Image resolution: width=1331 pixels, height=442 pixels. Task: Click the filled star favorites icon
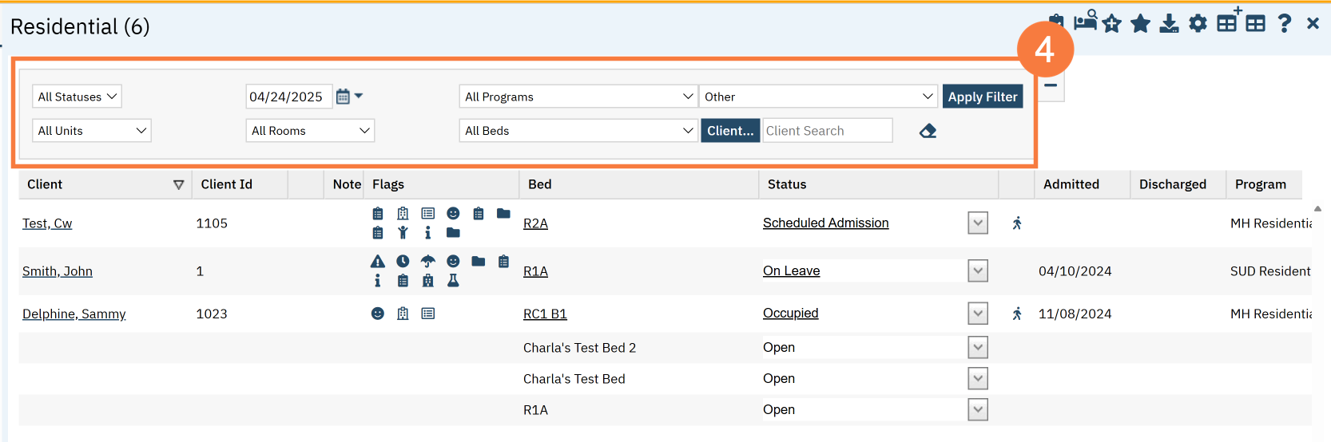(1140, 23)
